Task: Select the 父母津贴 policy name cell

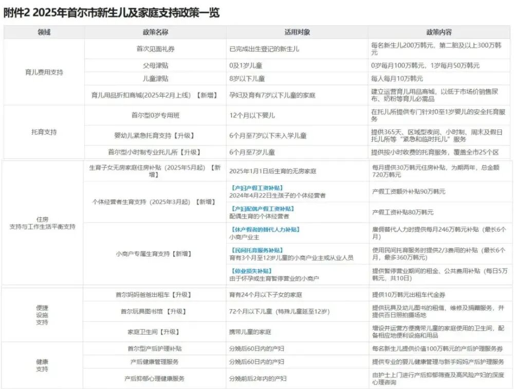Action: coord(155,66)
